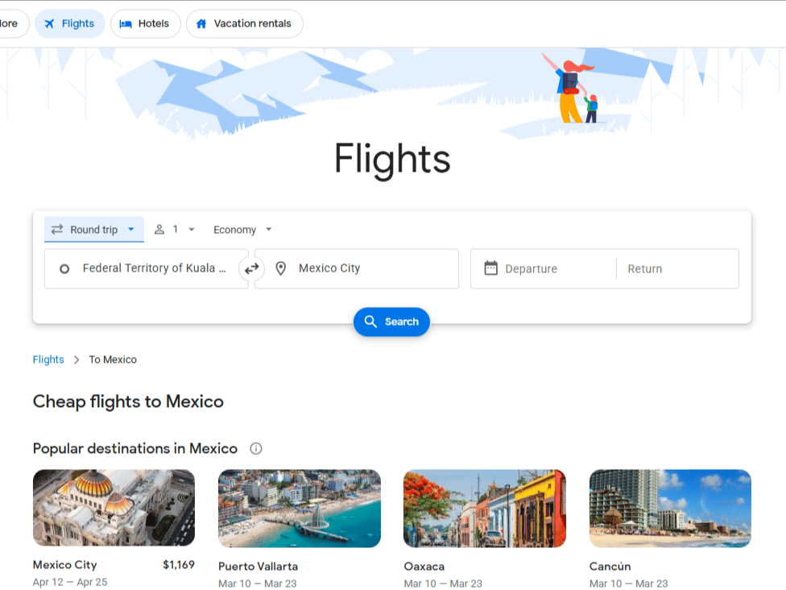Click the destination location pin icon
This screenshot has height=590, width=786.
281,268
